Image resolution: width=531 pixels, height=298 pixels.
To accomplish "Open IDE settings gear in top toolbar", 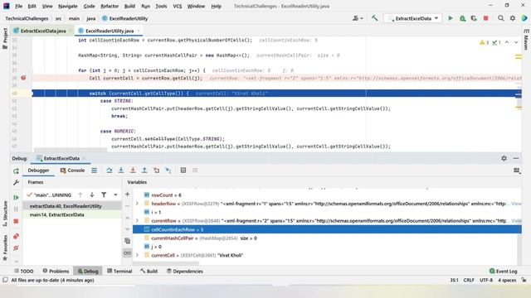I will (513, 18).
